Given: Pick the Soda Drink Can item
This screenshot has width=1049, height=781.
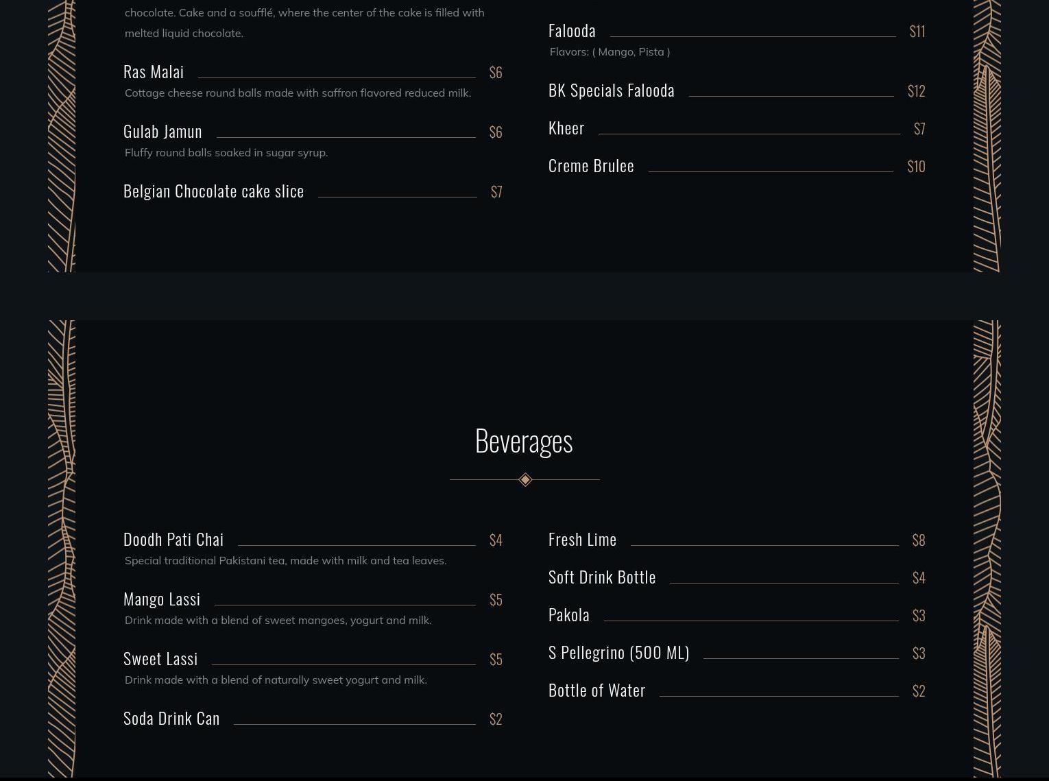Looking at the screenshot, I should [x=171, y=719].
